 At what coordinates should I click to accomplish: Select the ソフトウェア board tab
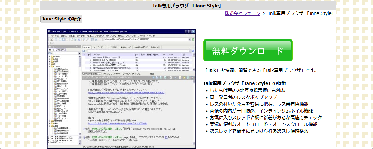(x=98, y=47)
